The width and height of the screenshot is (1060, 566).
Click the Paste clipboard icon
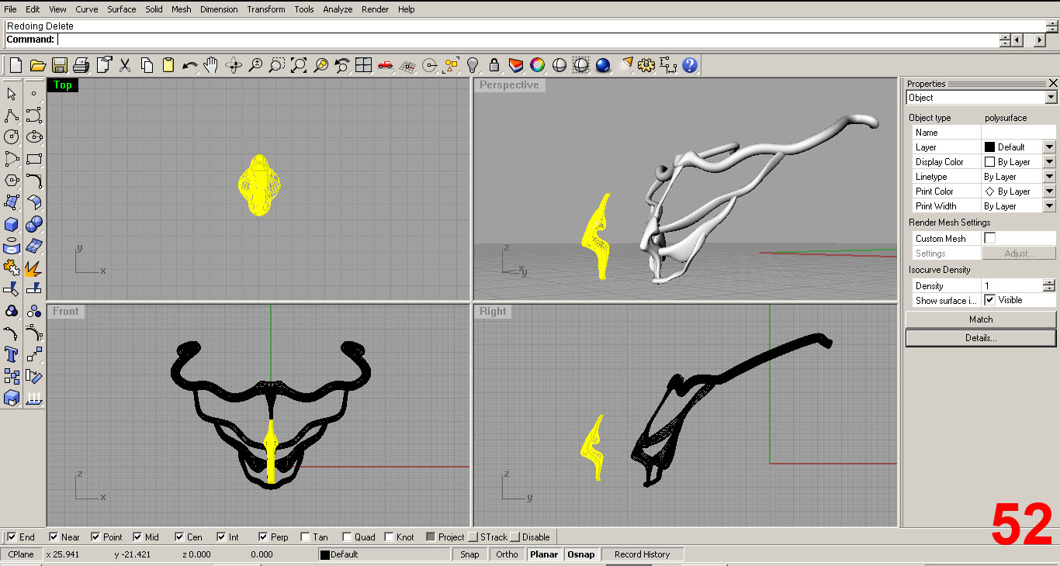(168, 65)
